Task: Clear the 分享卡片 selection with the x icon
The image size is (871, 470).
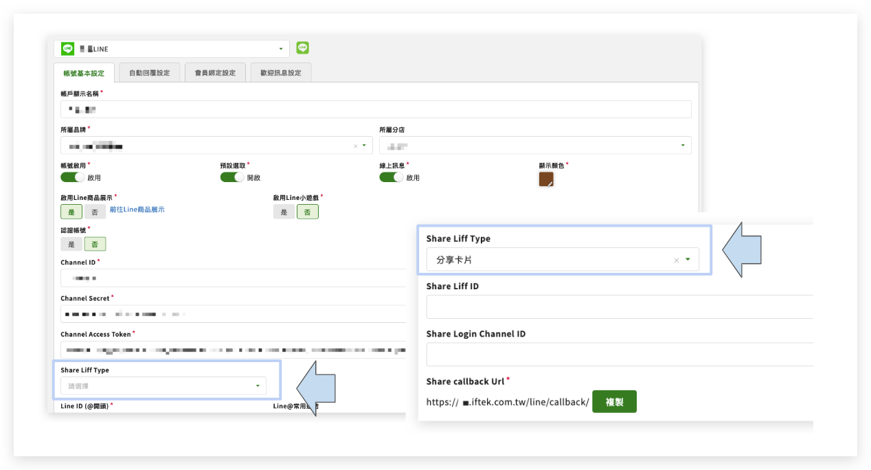Action: click(x=676, y=260)
